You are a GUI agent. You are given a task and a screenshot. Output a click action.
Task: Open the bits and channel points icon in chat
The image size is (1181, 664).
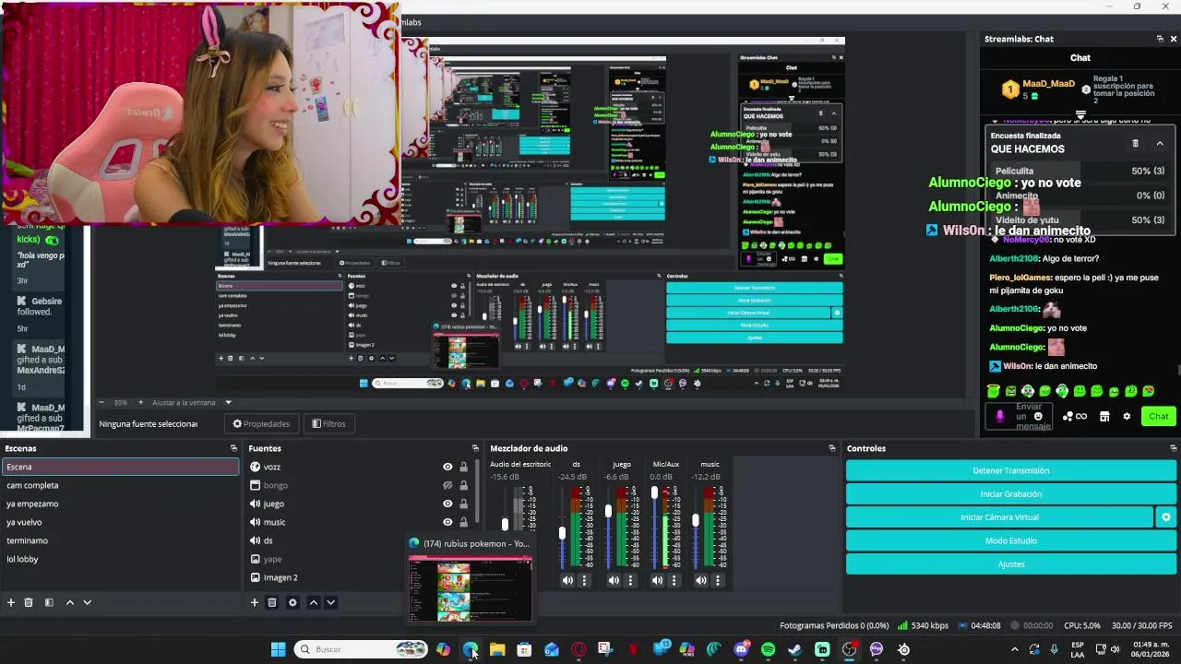click(x=1074, y=416)
